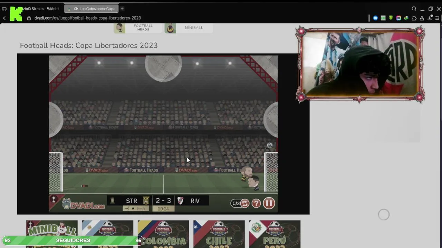
Task: Open the Miniball game thumbnail
Action: pyautogui.click(x=52, y=234)
